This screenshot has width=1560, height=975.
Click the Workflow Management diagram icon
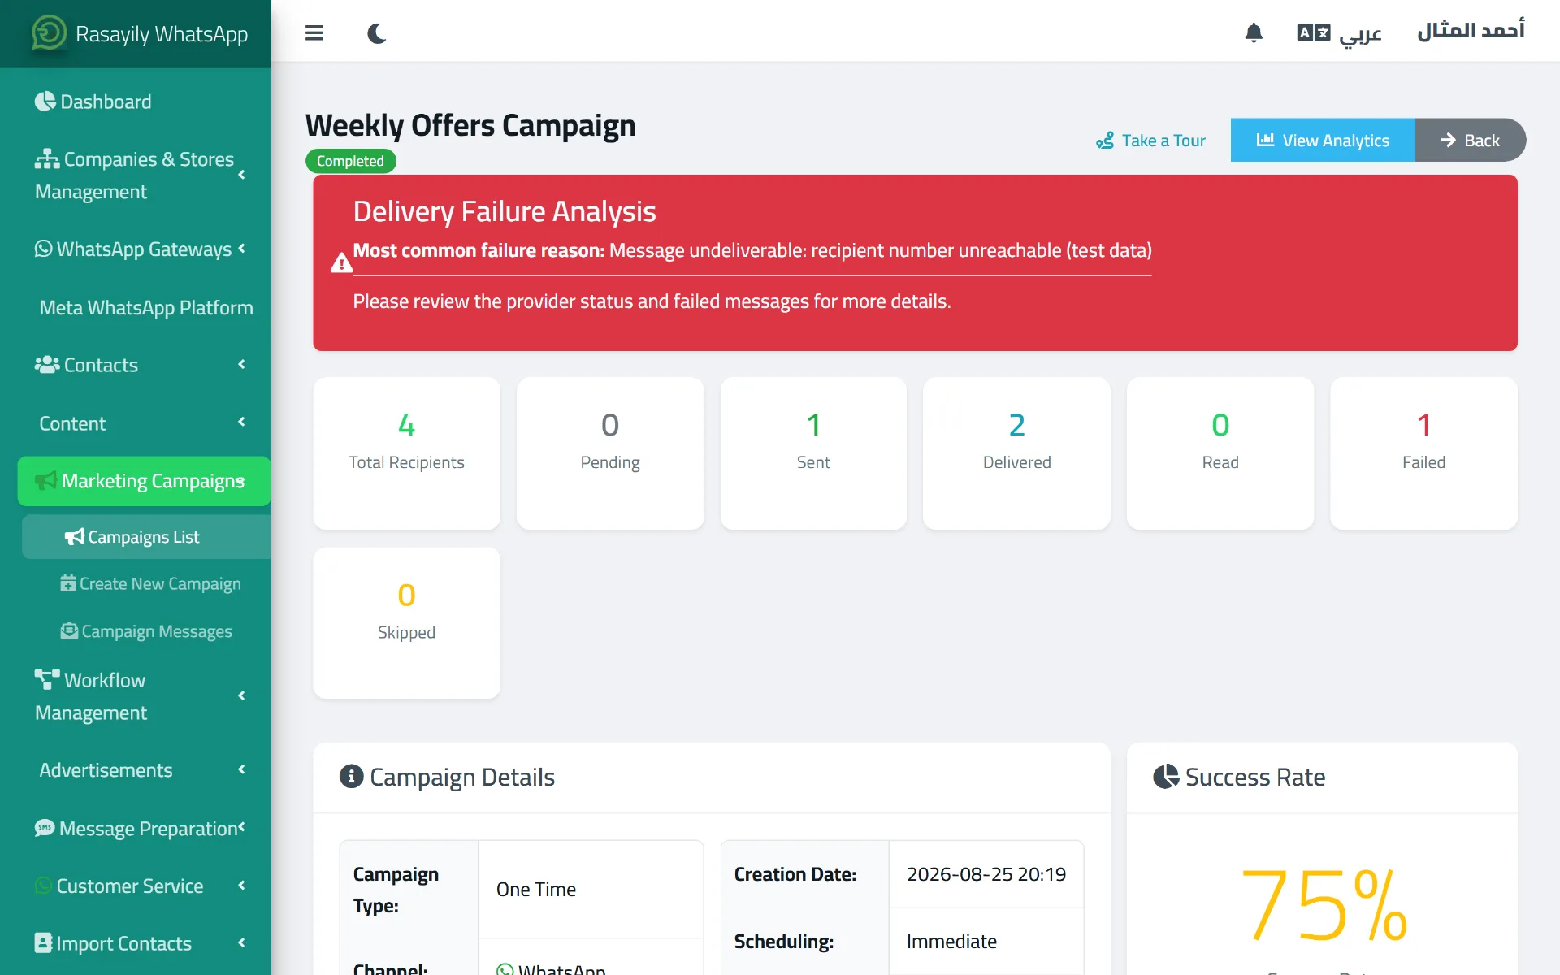pos(46,679)
